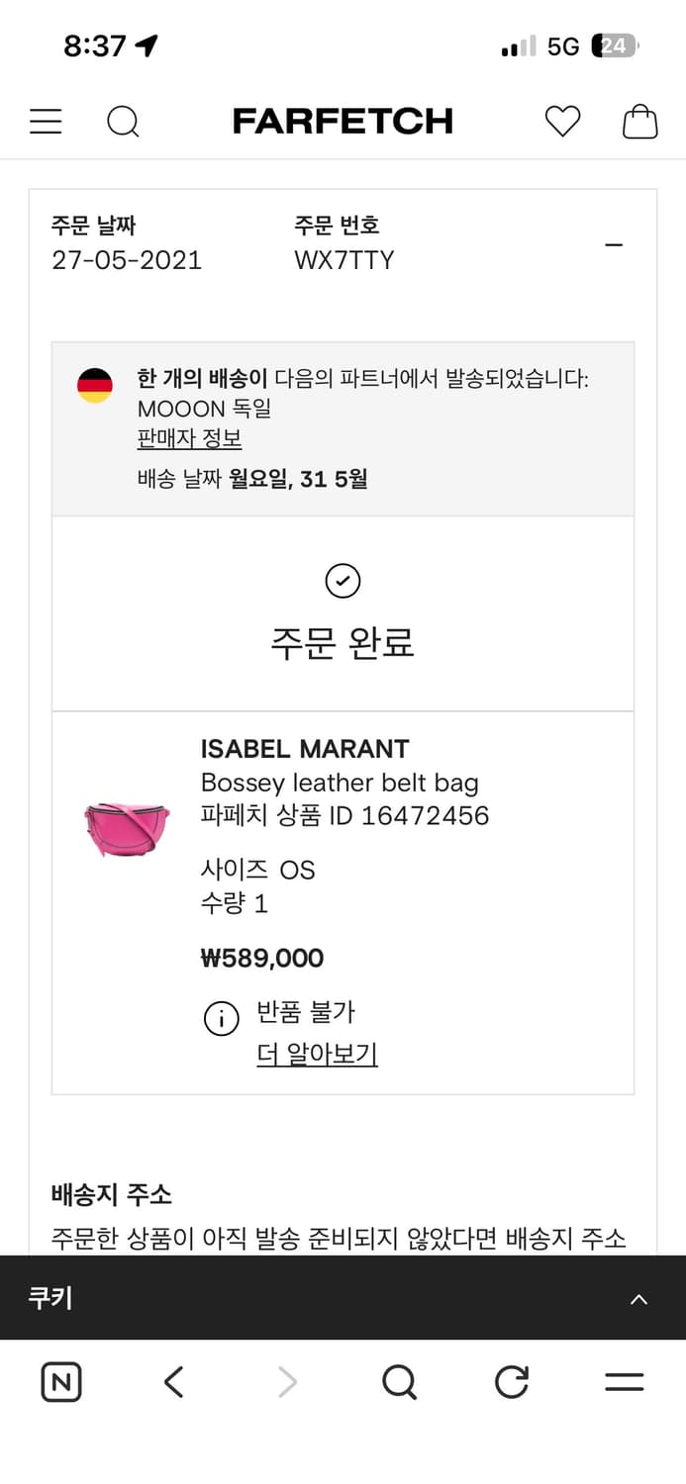Open the browser menu at bottom right

(624, 1382)
